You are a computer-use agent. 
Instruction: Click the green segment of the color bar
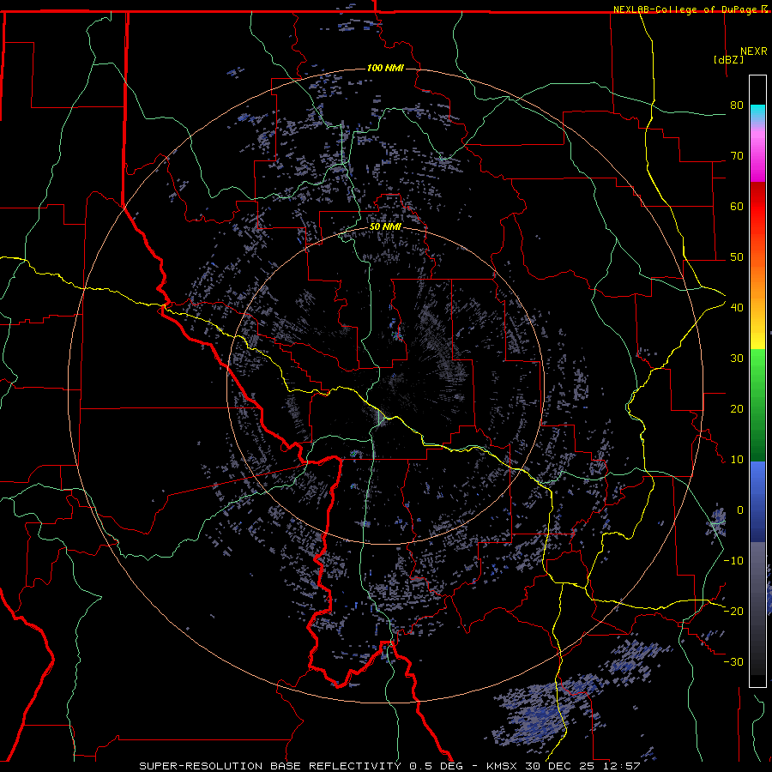point(757,405)
